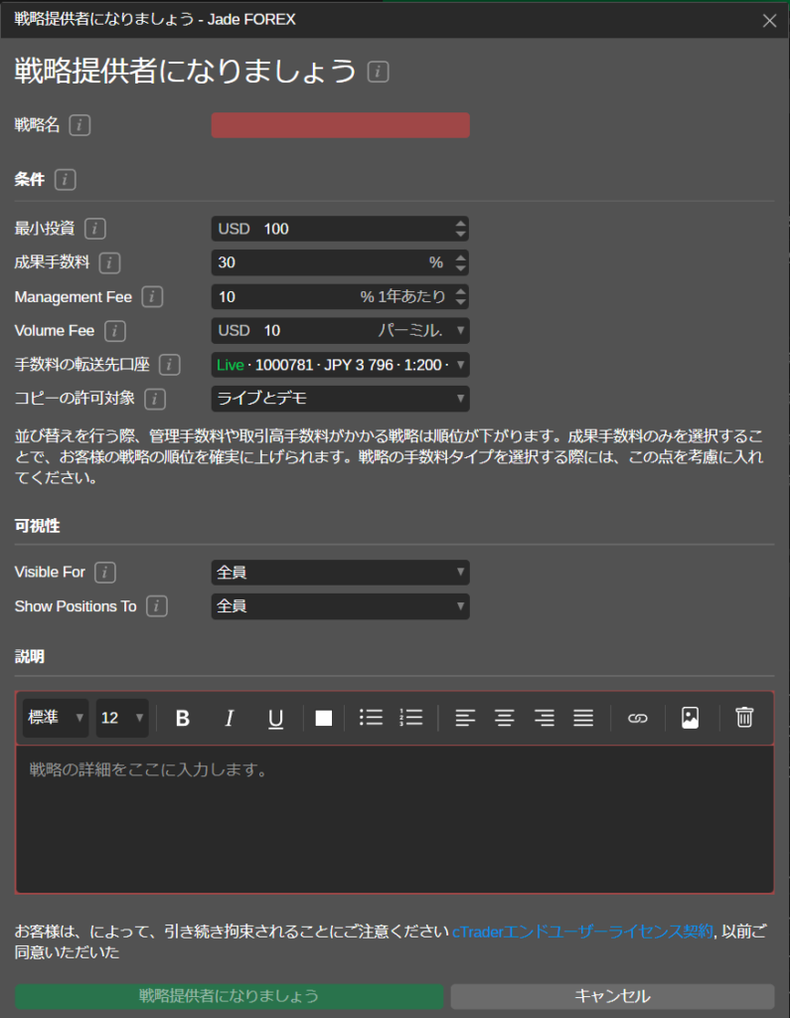This screenshot has width=790, height=1018.
Task: Open cTraderエンドユーザーライセンス契約 link
Action: (582, 932)
